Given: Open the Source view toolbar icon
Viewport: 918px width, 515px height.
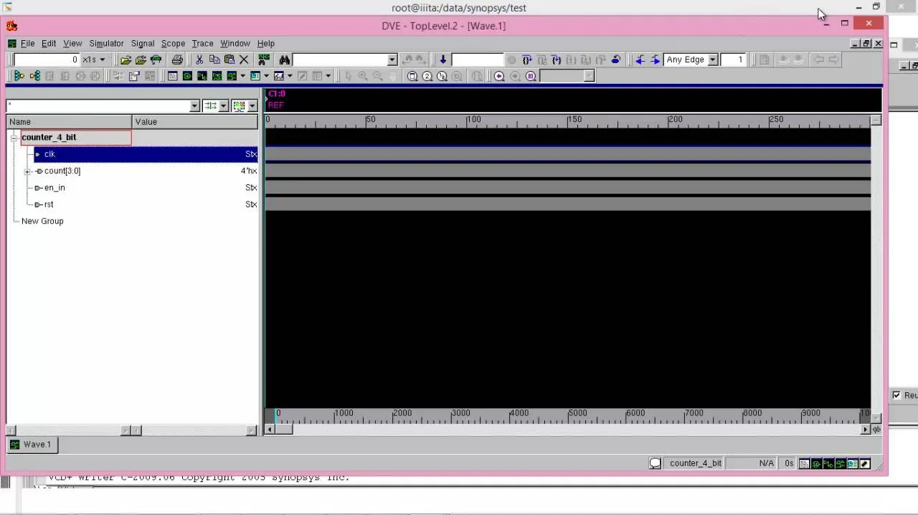Looking at the screenshot, I should pos(173,76).
